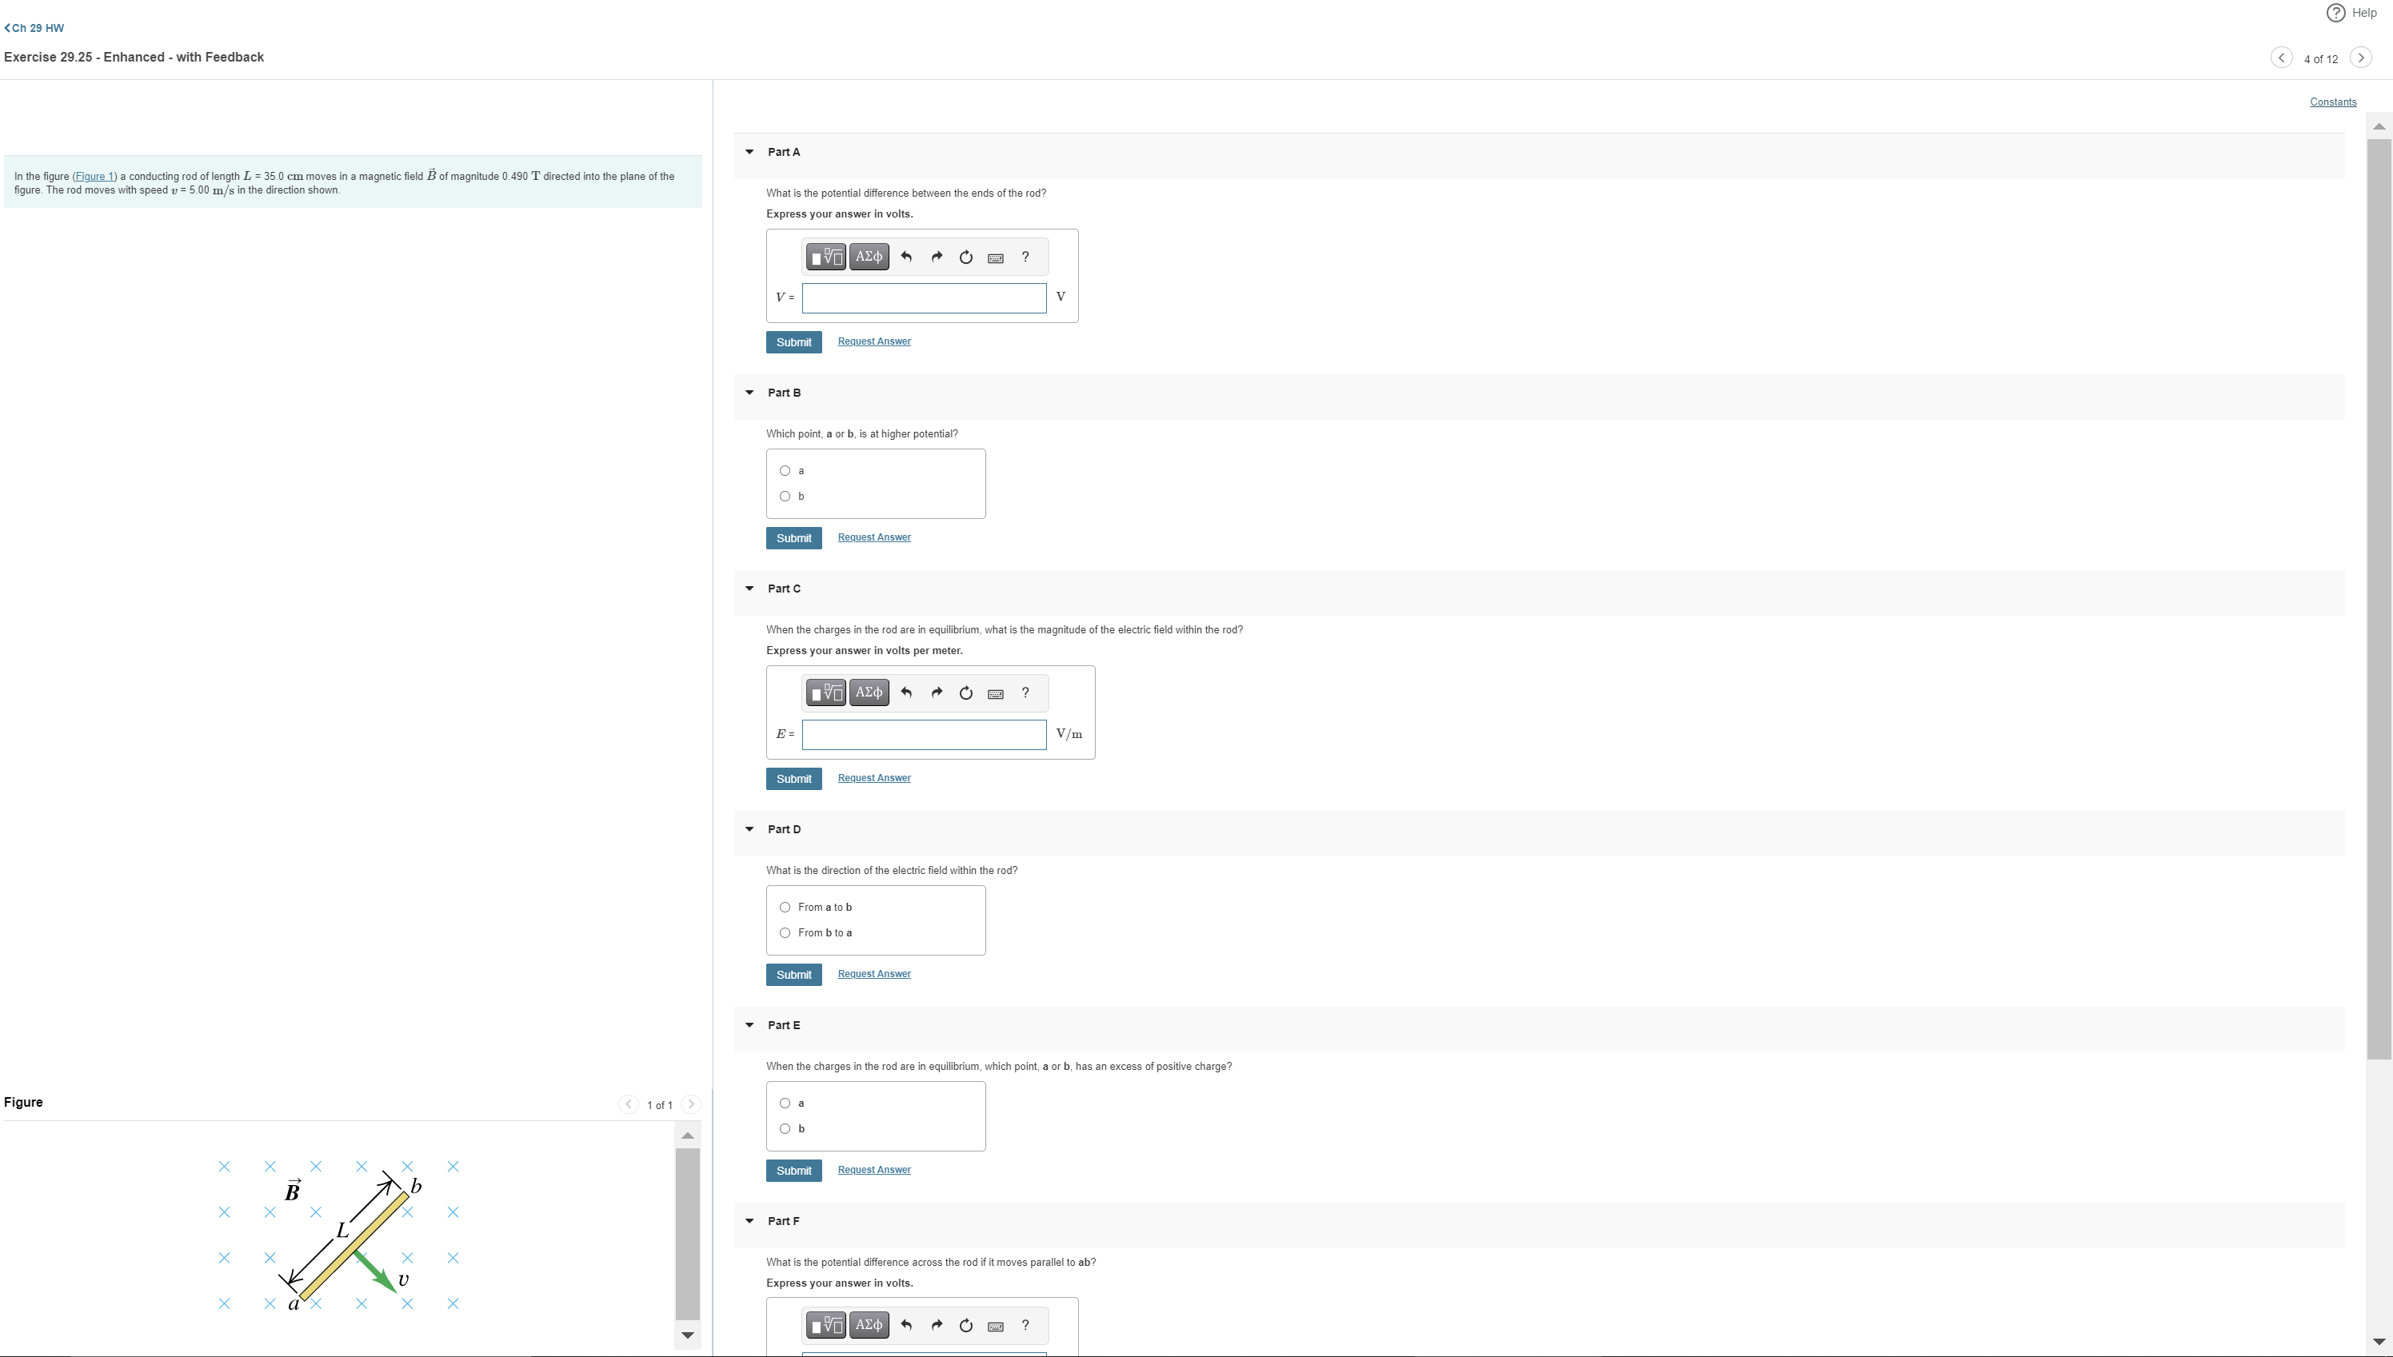Collapse Part F section triangle
Viewport: 2393px width, 1357px height.
click(x=749, y=1222)
